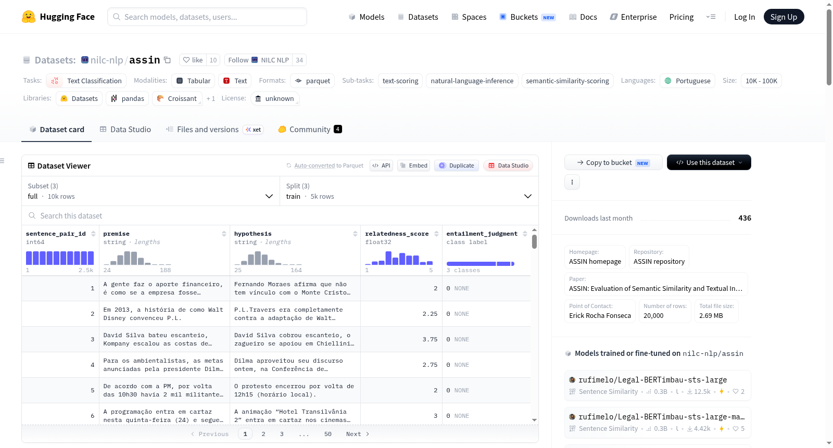Click the Hugging Face logo

click(x=29, y=17)
